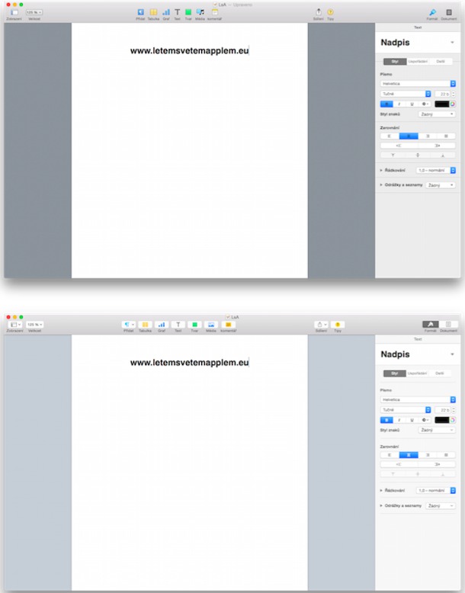
Task: Click the Text toolbar button, lower window
Action: pos(178,325)
